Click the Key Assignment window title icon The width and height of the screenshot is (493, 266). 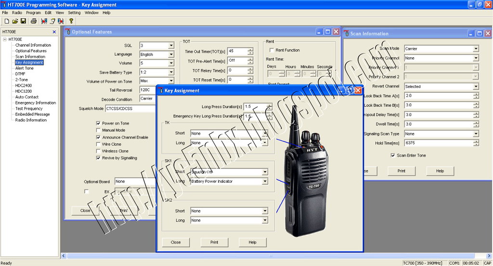161,90
